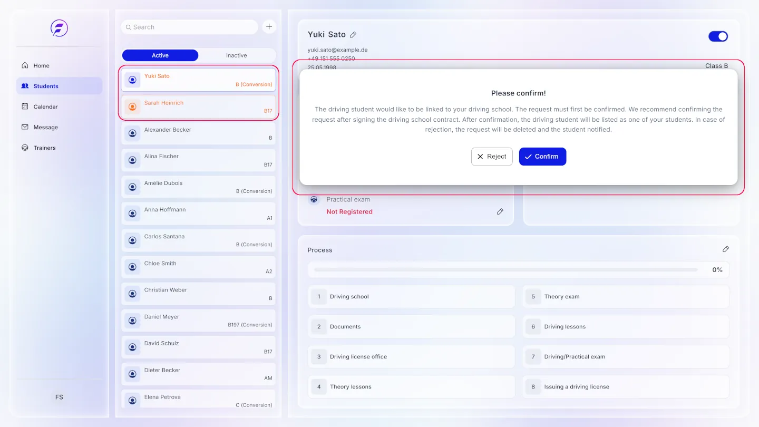Open process step 5 Theory exam
Viewport: 759px width, 427px height.
[626, 297]
